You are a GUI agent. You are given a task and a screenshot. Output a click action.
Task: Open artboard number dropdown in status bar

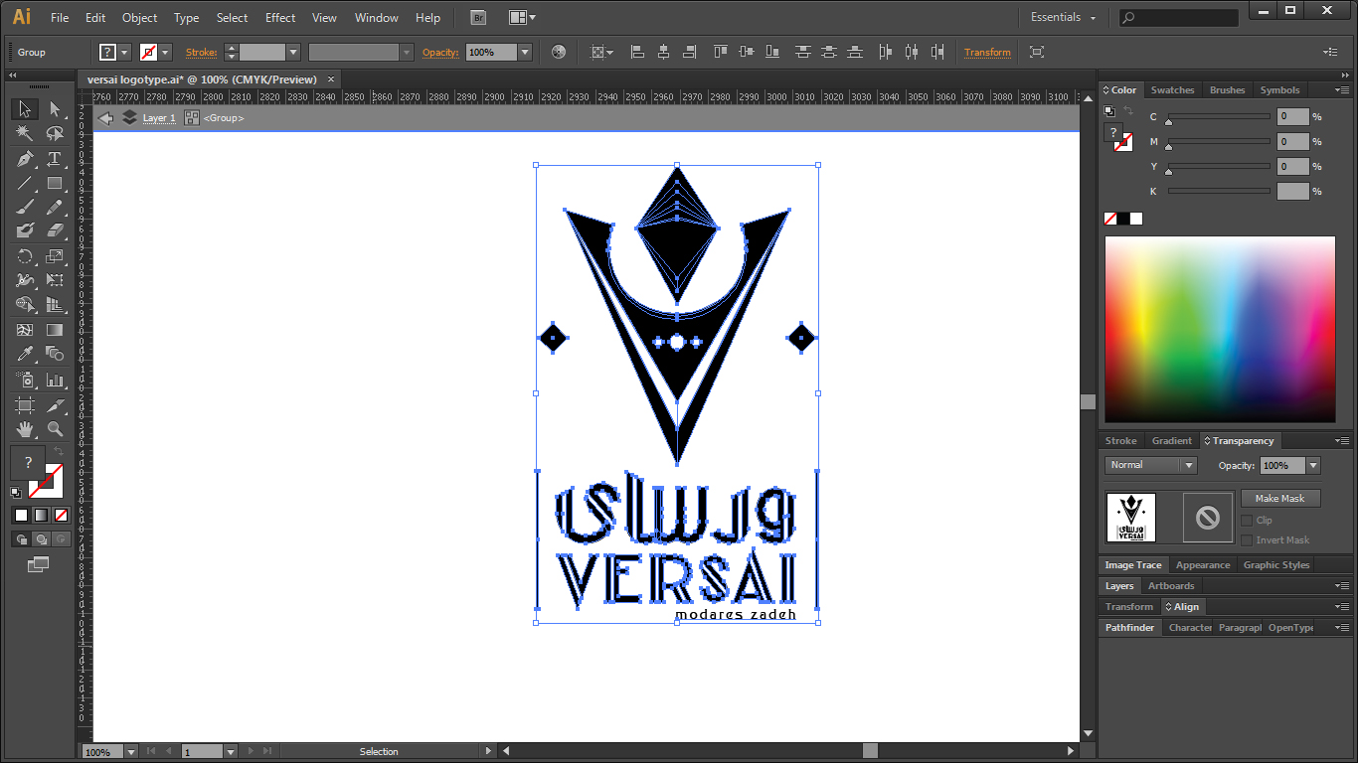click(231, 752)
